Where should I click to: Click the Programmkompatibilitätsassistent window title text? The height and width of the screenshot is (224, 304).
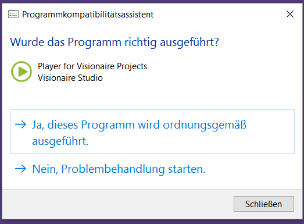88,15
